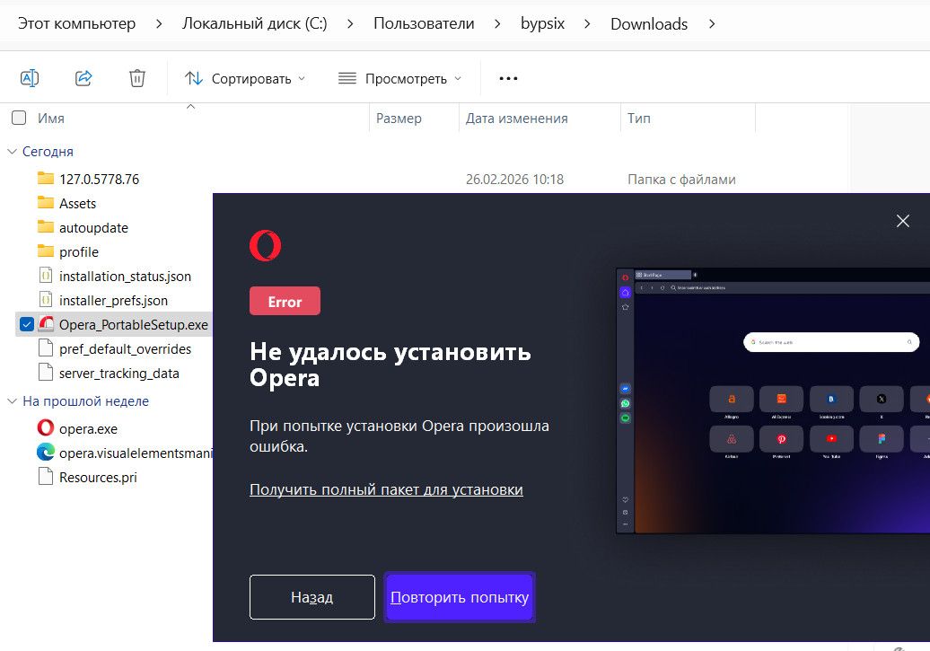This screenshot has height=651, width=930.
Task: Click the Delete trash icon in toolbar
Action: coord(137,78)
